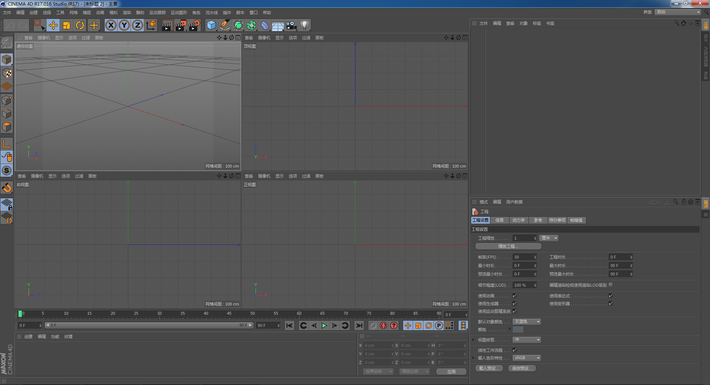Toggle render LOD in editor checkbox

611,285
